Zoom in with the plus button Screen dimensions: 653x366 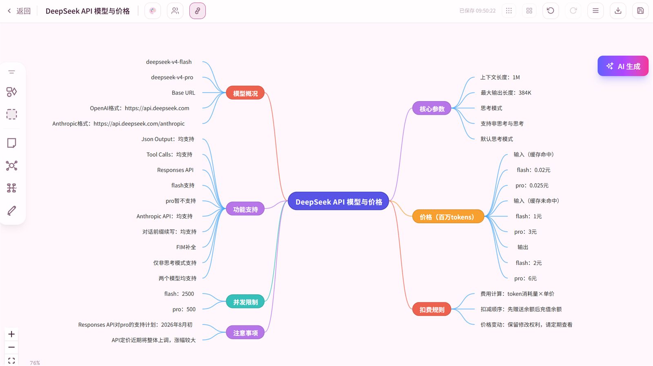coord(11,334)
